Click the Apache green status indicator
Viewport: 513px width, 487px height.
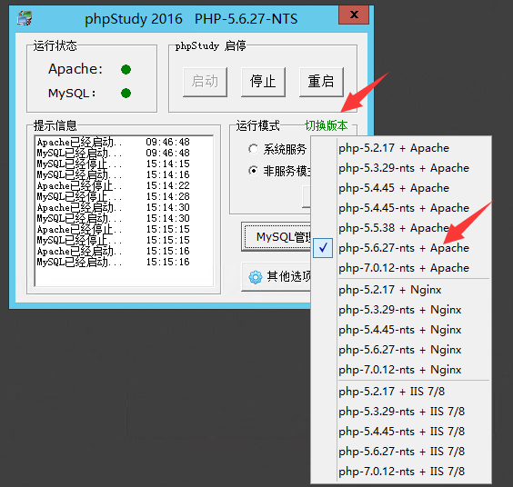tap(126, 69)
